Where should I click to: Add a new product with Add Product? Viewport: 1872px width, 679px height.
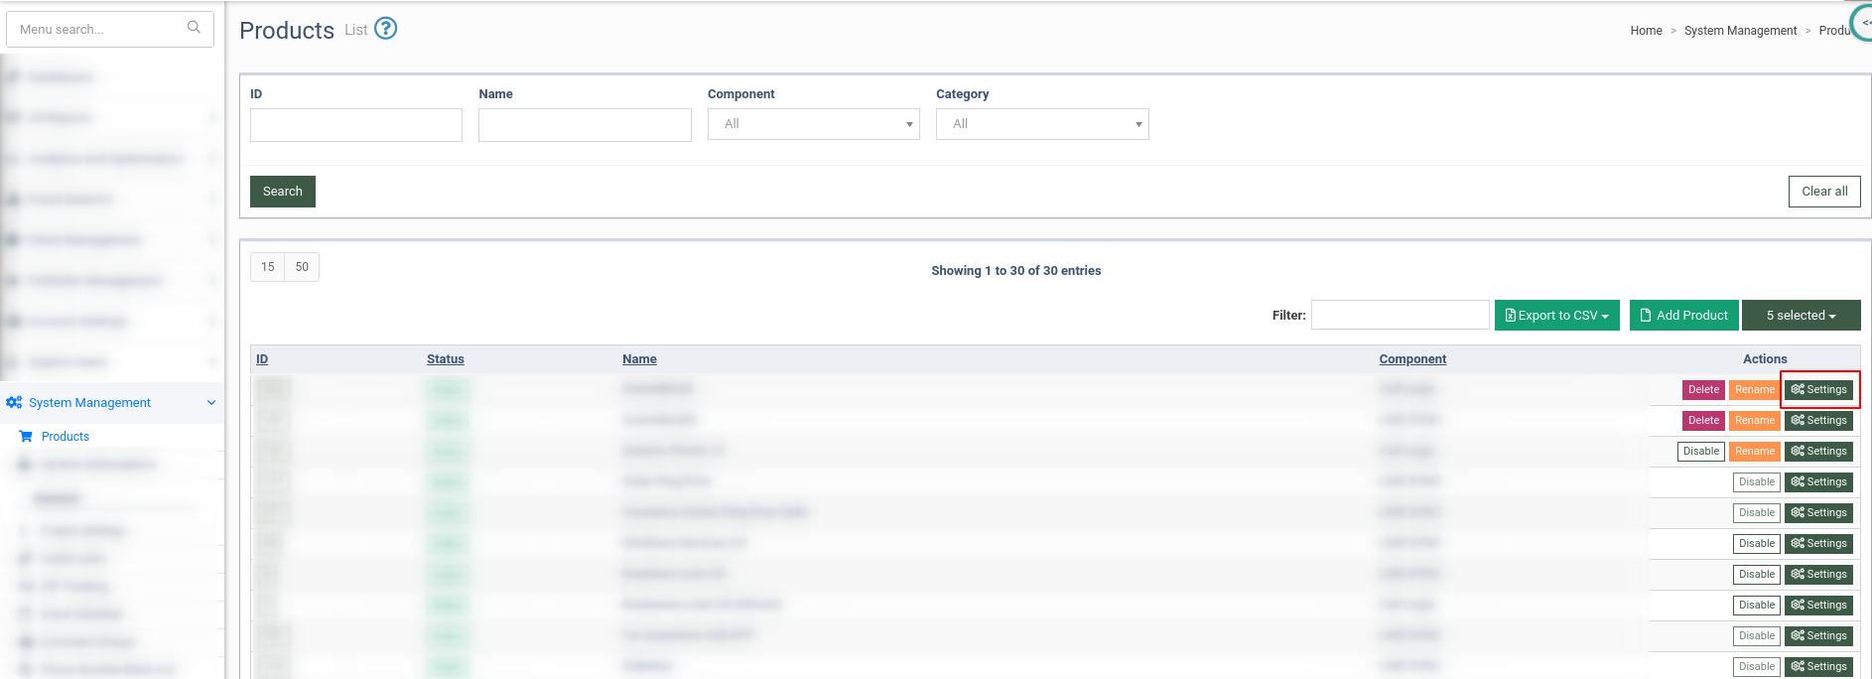pos(1683,316)
